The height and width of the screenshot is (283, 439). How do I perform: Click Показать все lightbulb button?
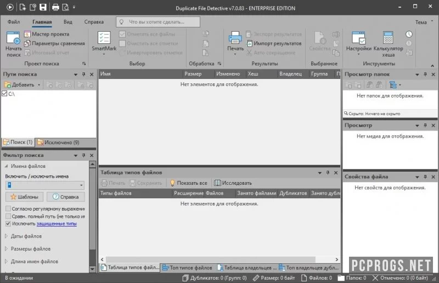pos(189,183)
